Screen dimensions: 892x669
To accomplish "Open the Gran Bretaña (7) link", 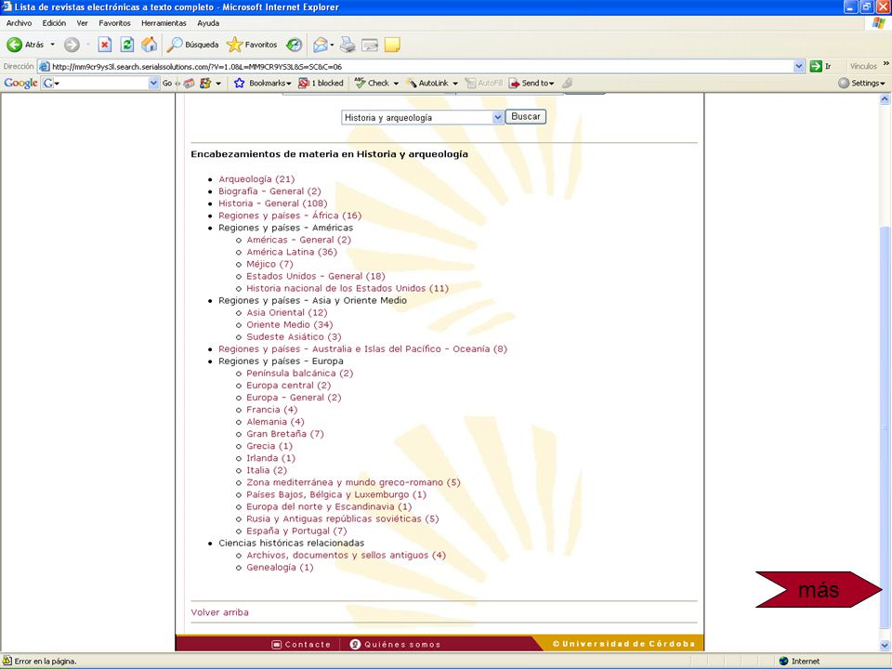I will [x=285, y=434].
